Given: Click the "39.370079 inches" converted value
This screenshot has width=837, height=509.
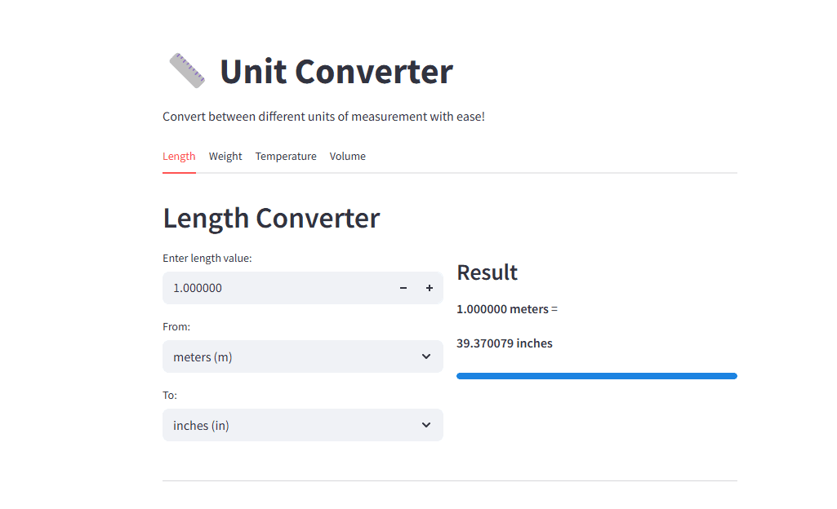Looking at the screenshot, I should [x=505, y=343].
